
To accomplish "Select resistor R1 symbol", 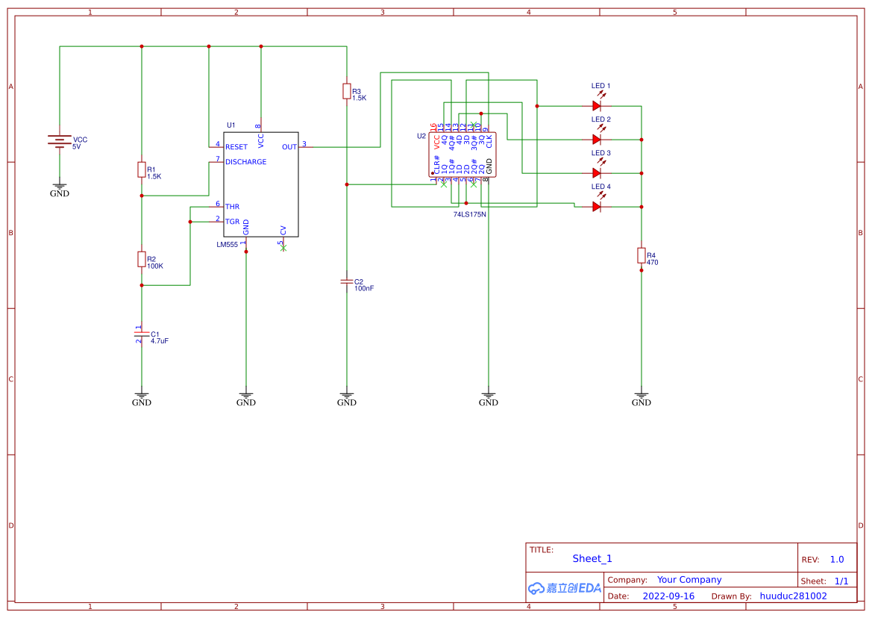I will [x=142, y=169].
